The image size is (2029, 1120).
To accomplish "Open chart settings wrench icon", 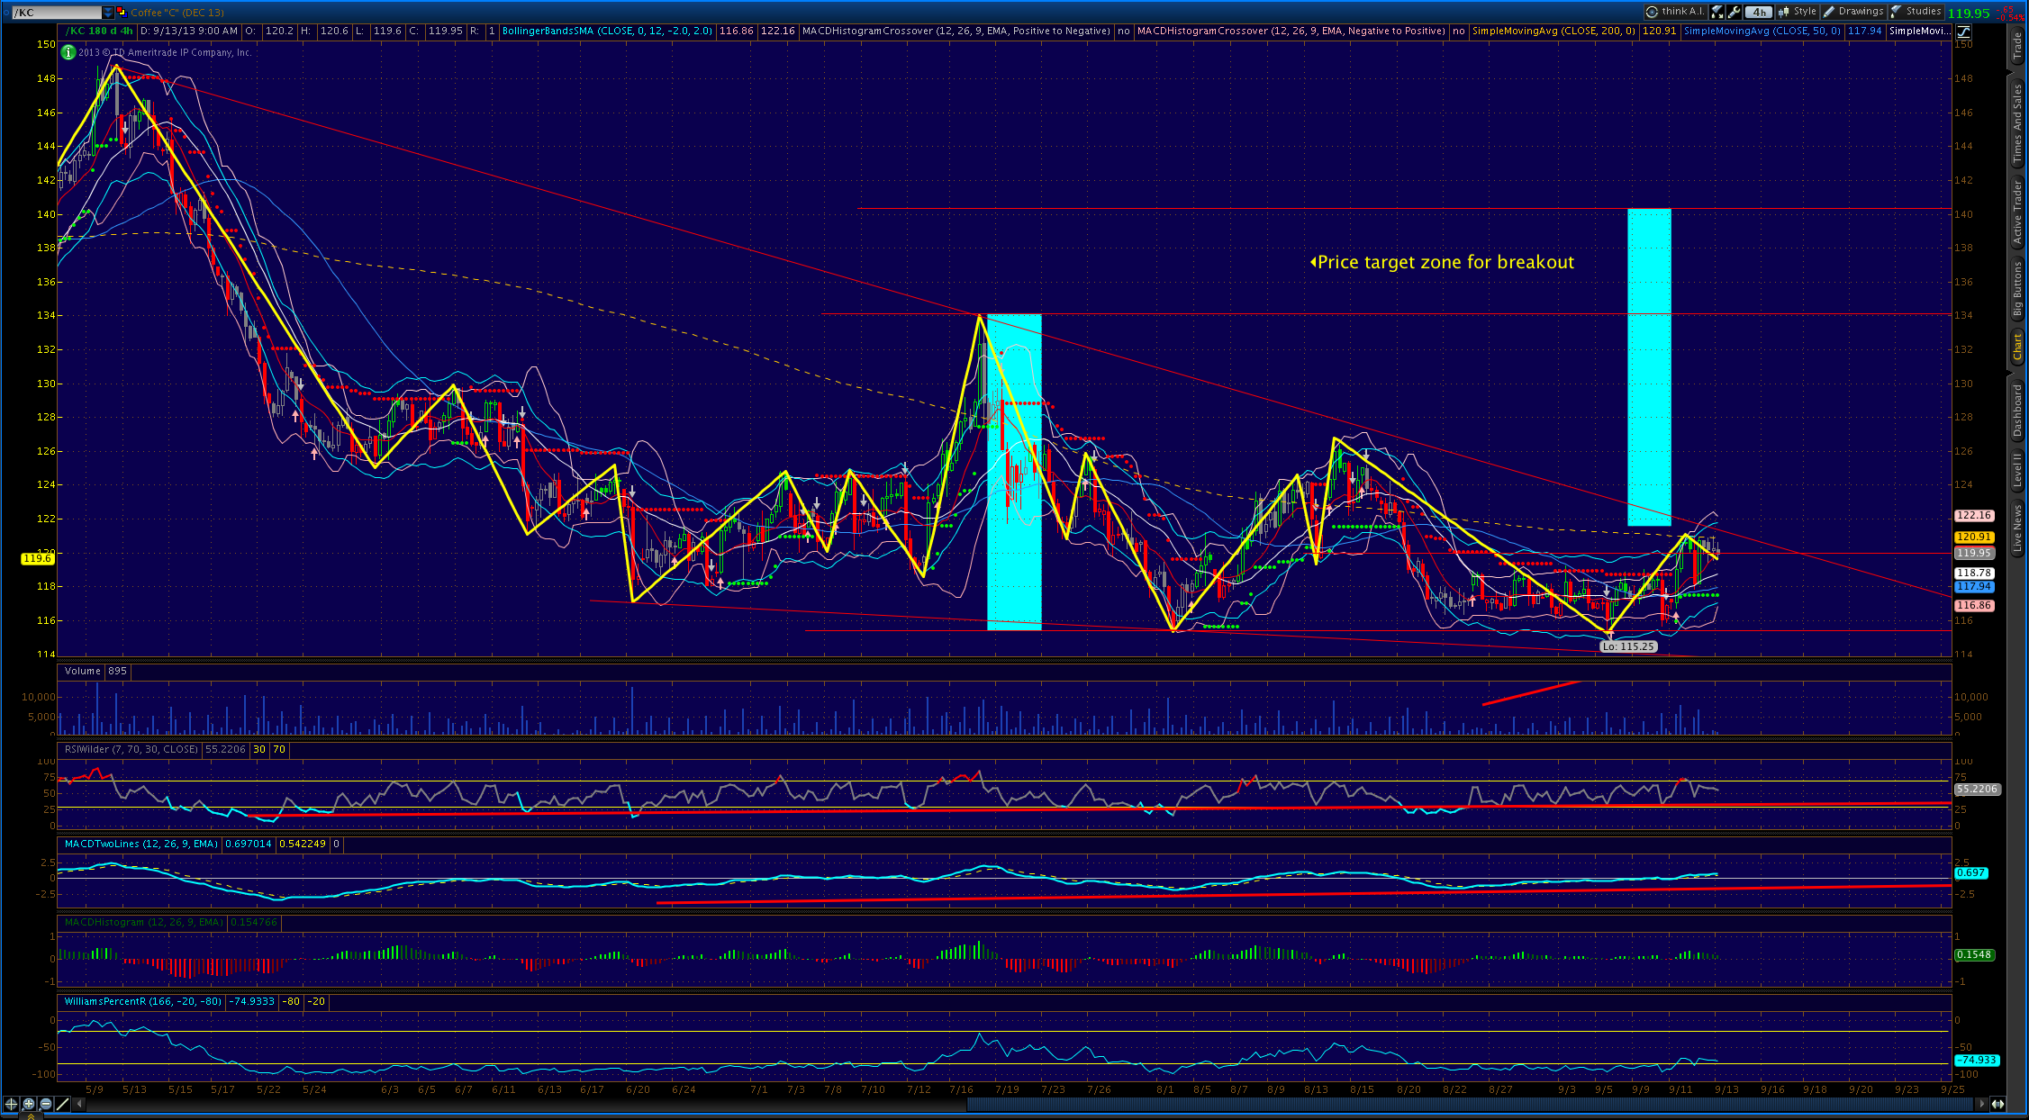I will tap(1735, 12).
